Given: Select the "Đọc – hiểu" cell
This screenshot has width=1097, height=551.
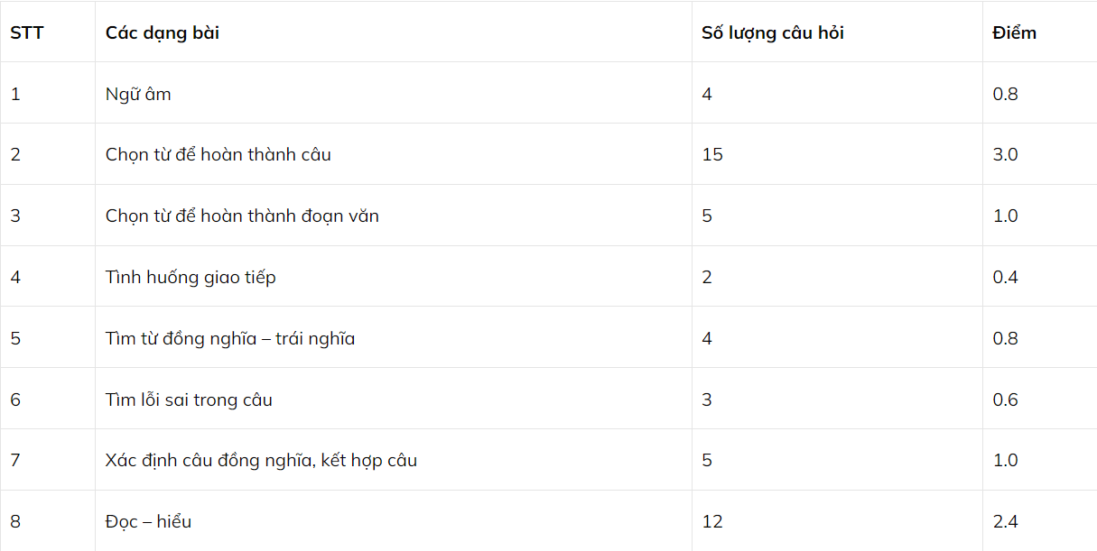Looking at the screenshot, I should (x=148, y=522).
